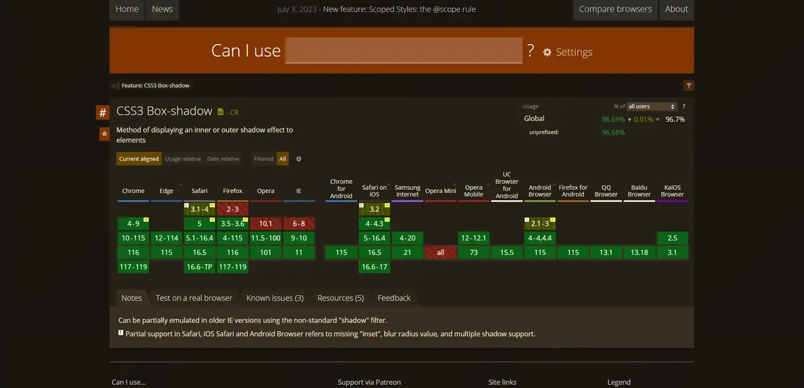Open the News menu item
Image resolution: width=804 pixels, height=388 pixels.
tap(162, 9)
